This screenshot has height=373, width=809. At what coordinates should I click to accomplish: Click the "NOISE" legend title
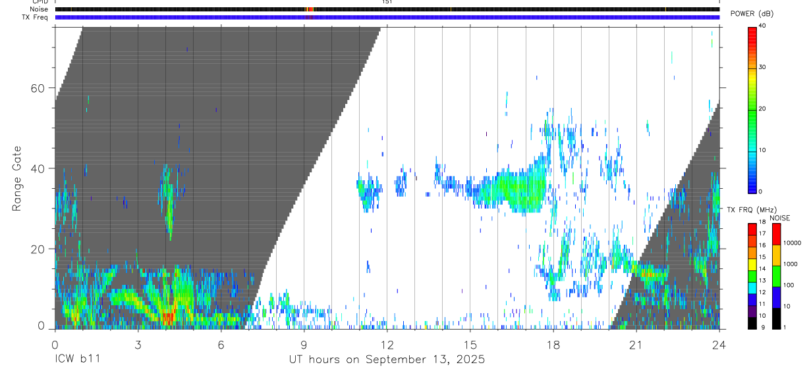tap(780, 218)
